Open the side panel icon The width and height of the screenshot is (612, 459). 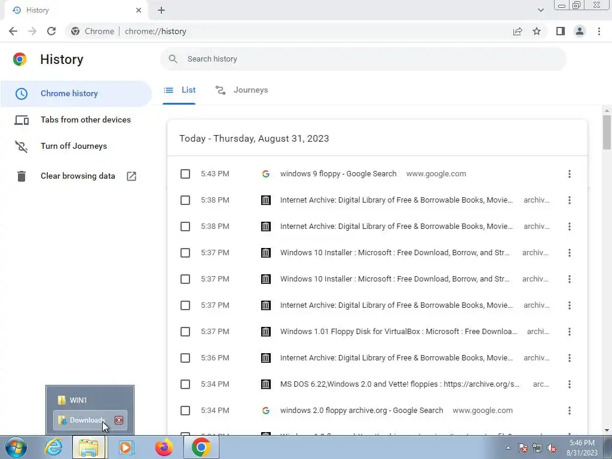[561, 31]
